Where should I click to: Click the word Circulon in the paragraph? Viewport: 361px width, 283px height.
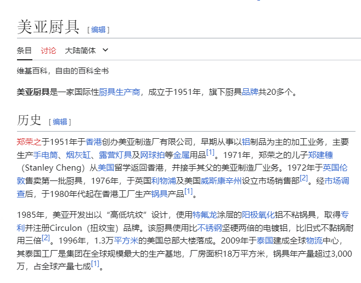[66, 228]
